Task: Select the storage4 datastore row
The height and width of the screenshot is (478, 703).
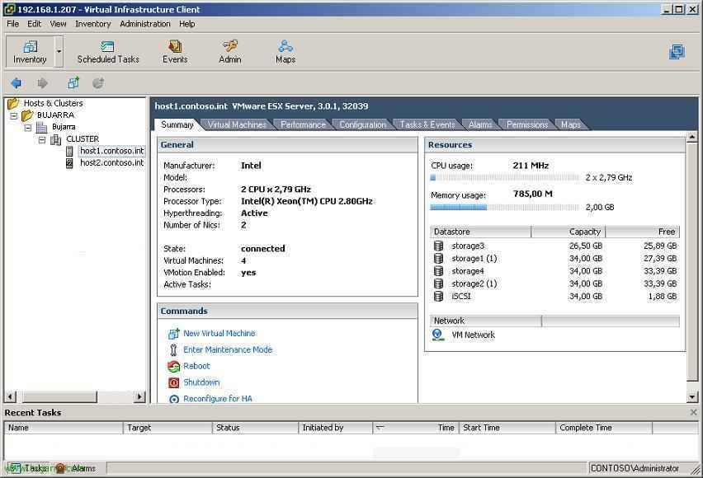Action: pyautogui.click(x=555, y=271)
